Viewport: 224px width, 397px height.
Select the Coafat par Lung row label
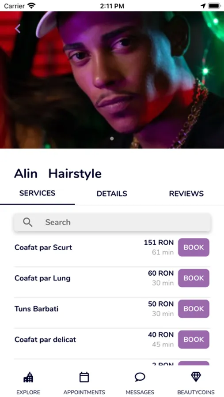click(x=42, y=278)
